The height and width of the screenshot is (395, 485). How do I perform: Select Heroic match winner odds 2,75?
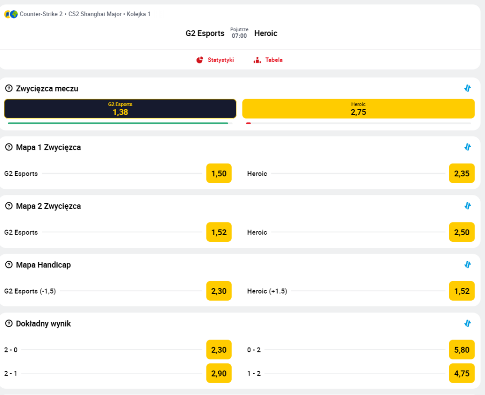coord(358,109)
